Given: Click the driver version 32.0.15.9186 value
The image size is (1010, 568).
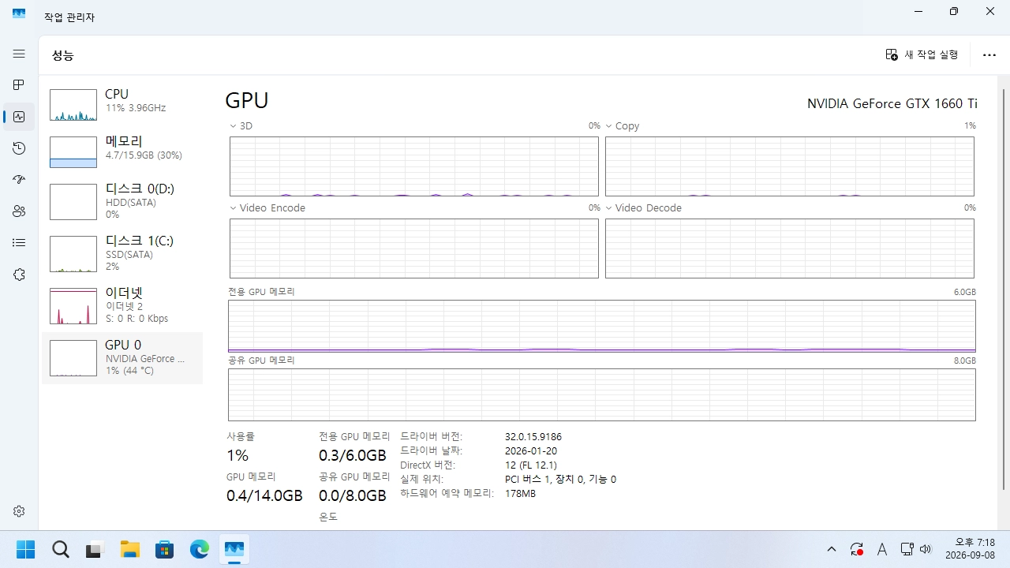Looking at the screenshot, I should click(533, 436).
